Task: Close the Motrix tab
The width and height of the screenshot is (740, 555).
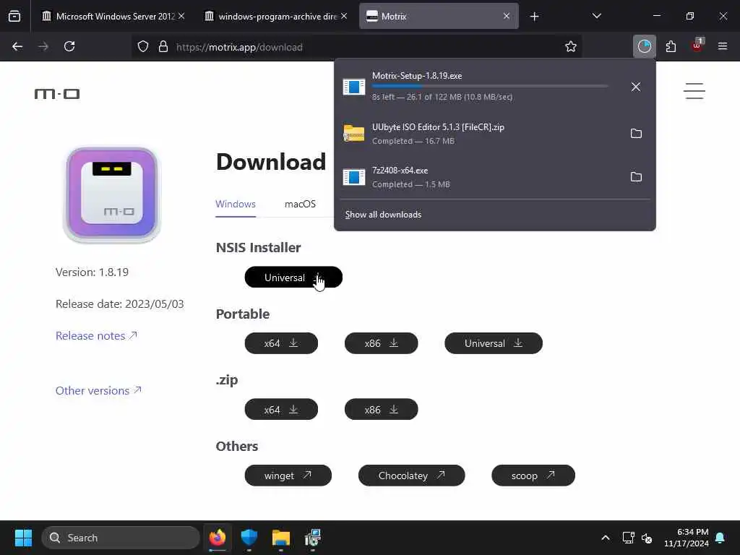Action: (507, 16)
